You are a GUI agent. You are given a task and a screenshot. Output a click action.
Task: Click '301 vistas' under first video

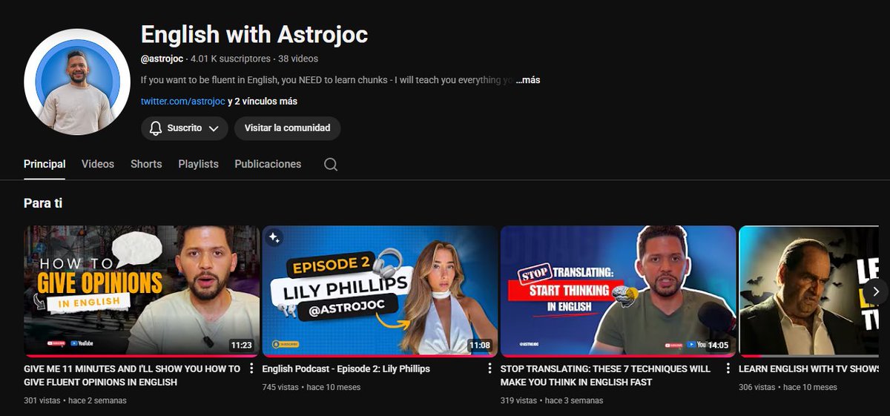tap(42, 400)
